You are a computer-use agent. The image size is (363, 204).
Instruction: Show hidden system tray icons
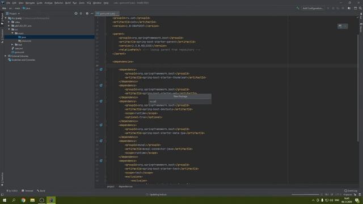click(313, 200)
